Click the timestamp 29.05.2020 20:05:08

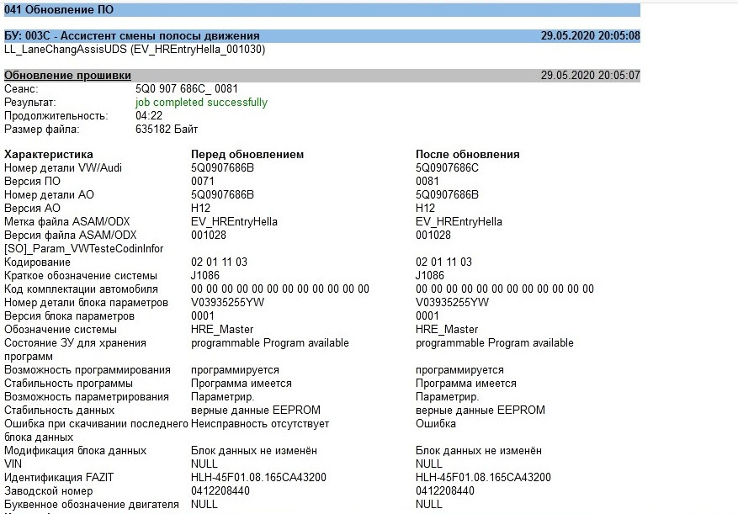coord(590,36)
